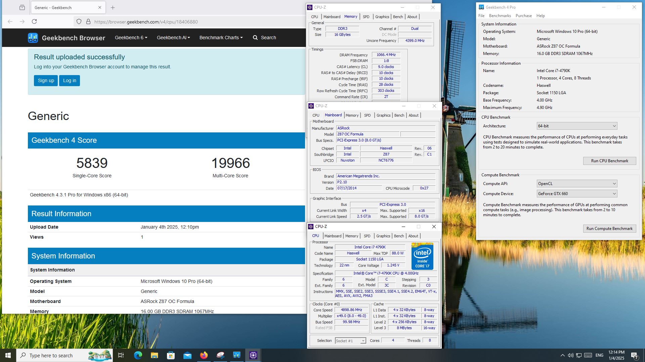Click the Geekbench Browser logo icon
645x362 pixels.
[33, 38]
